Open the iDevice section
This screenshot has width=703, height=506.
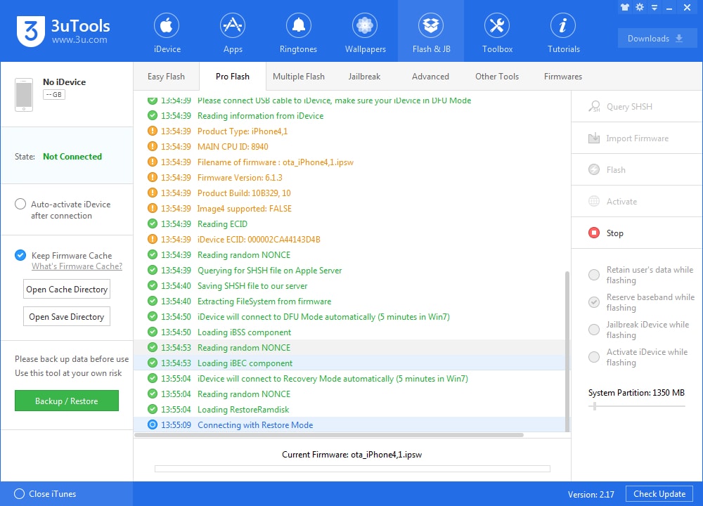tap(167, 32)
